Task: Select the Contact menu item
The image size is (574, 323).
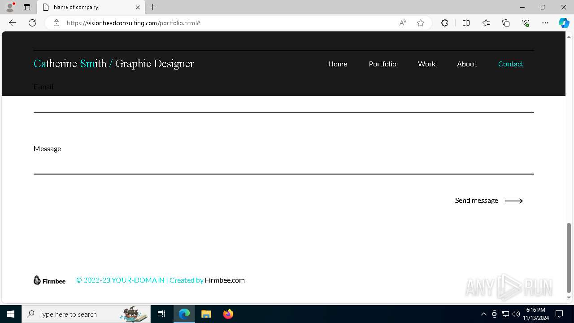Action: (x=511, y=64)
